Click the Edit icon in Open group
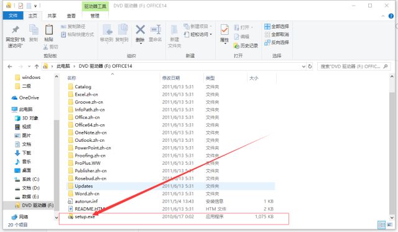 tap(236, 37)
